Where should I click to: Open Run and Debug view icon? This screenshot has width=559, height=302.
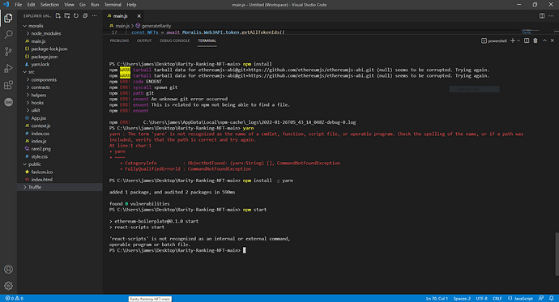(8, 68)
